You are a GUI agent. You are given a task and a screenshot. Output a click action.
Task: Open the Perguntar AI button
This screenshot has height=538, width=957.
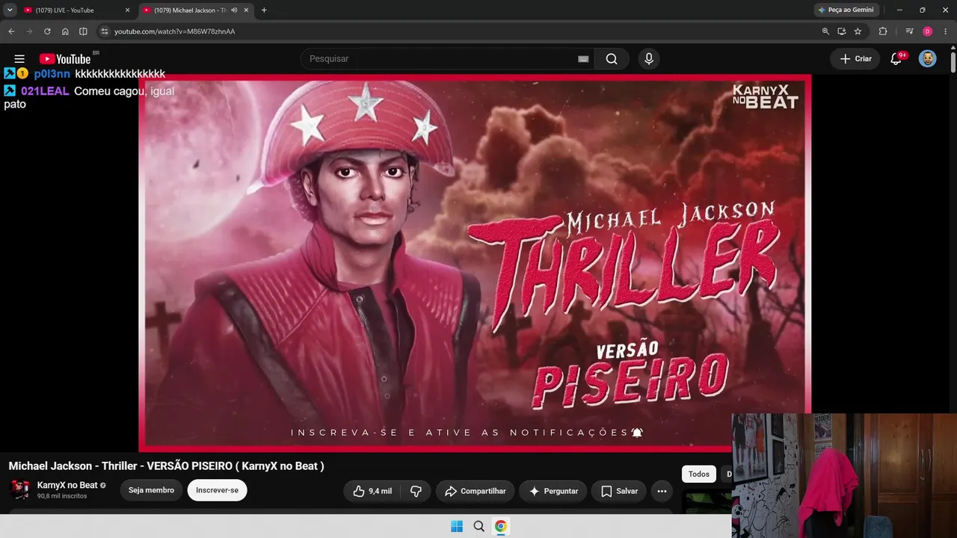click(x=553, y=491)
